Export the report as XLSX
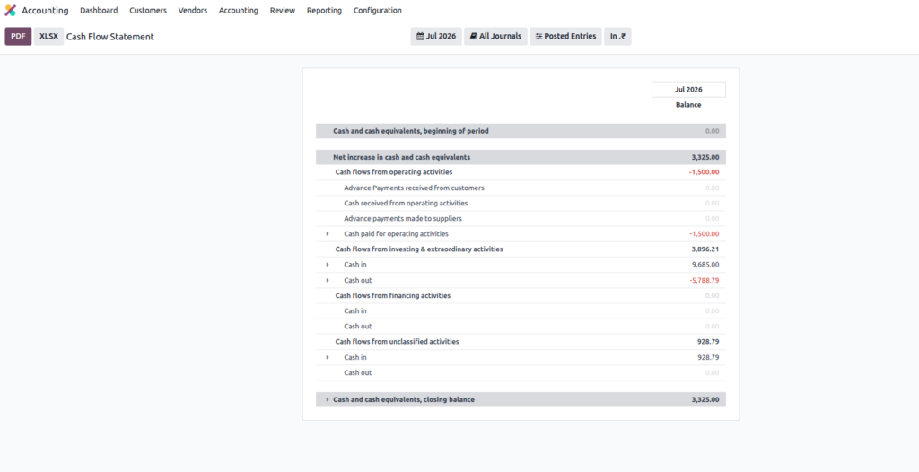This screenshot has height=472, width=919. point(48,37)
